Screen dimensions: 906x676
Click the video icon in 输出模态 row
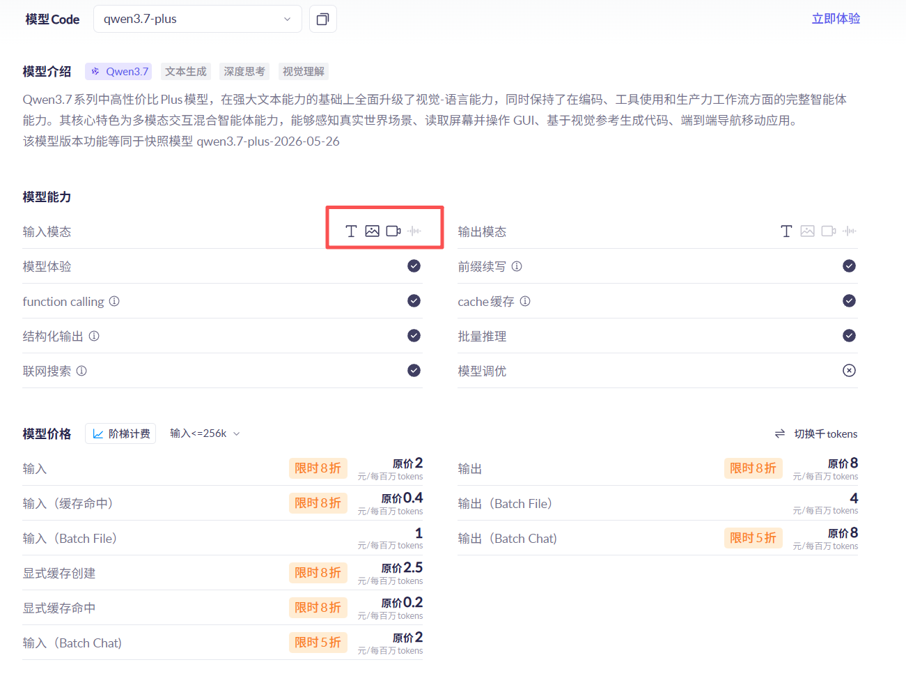pyautogui.click(x=829, y=231)
